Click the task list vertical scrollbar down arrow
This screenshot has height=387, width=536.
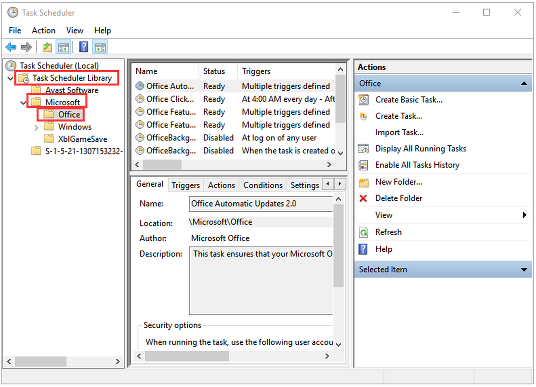340,153
